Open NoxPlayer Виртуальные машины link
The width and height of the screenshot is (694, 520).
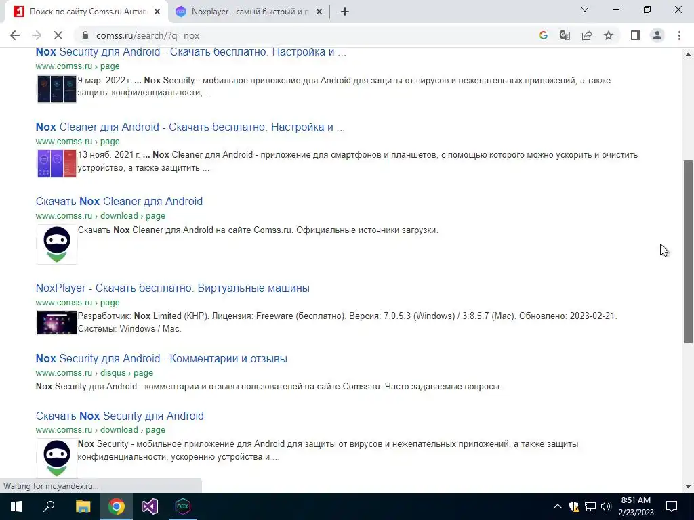(173, 288)
